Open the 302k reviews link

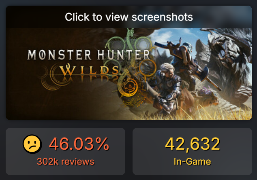click(66, 161)
